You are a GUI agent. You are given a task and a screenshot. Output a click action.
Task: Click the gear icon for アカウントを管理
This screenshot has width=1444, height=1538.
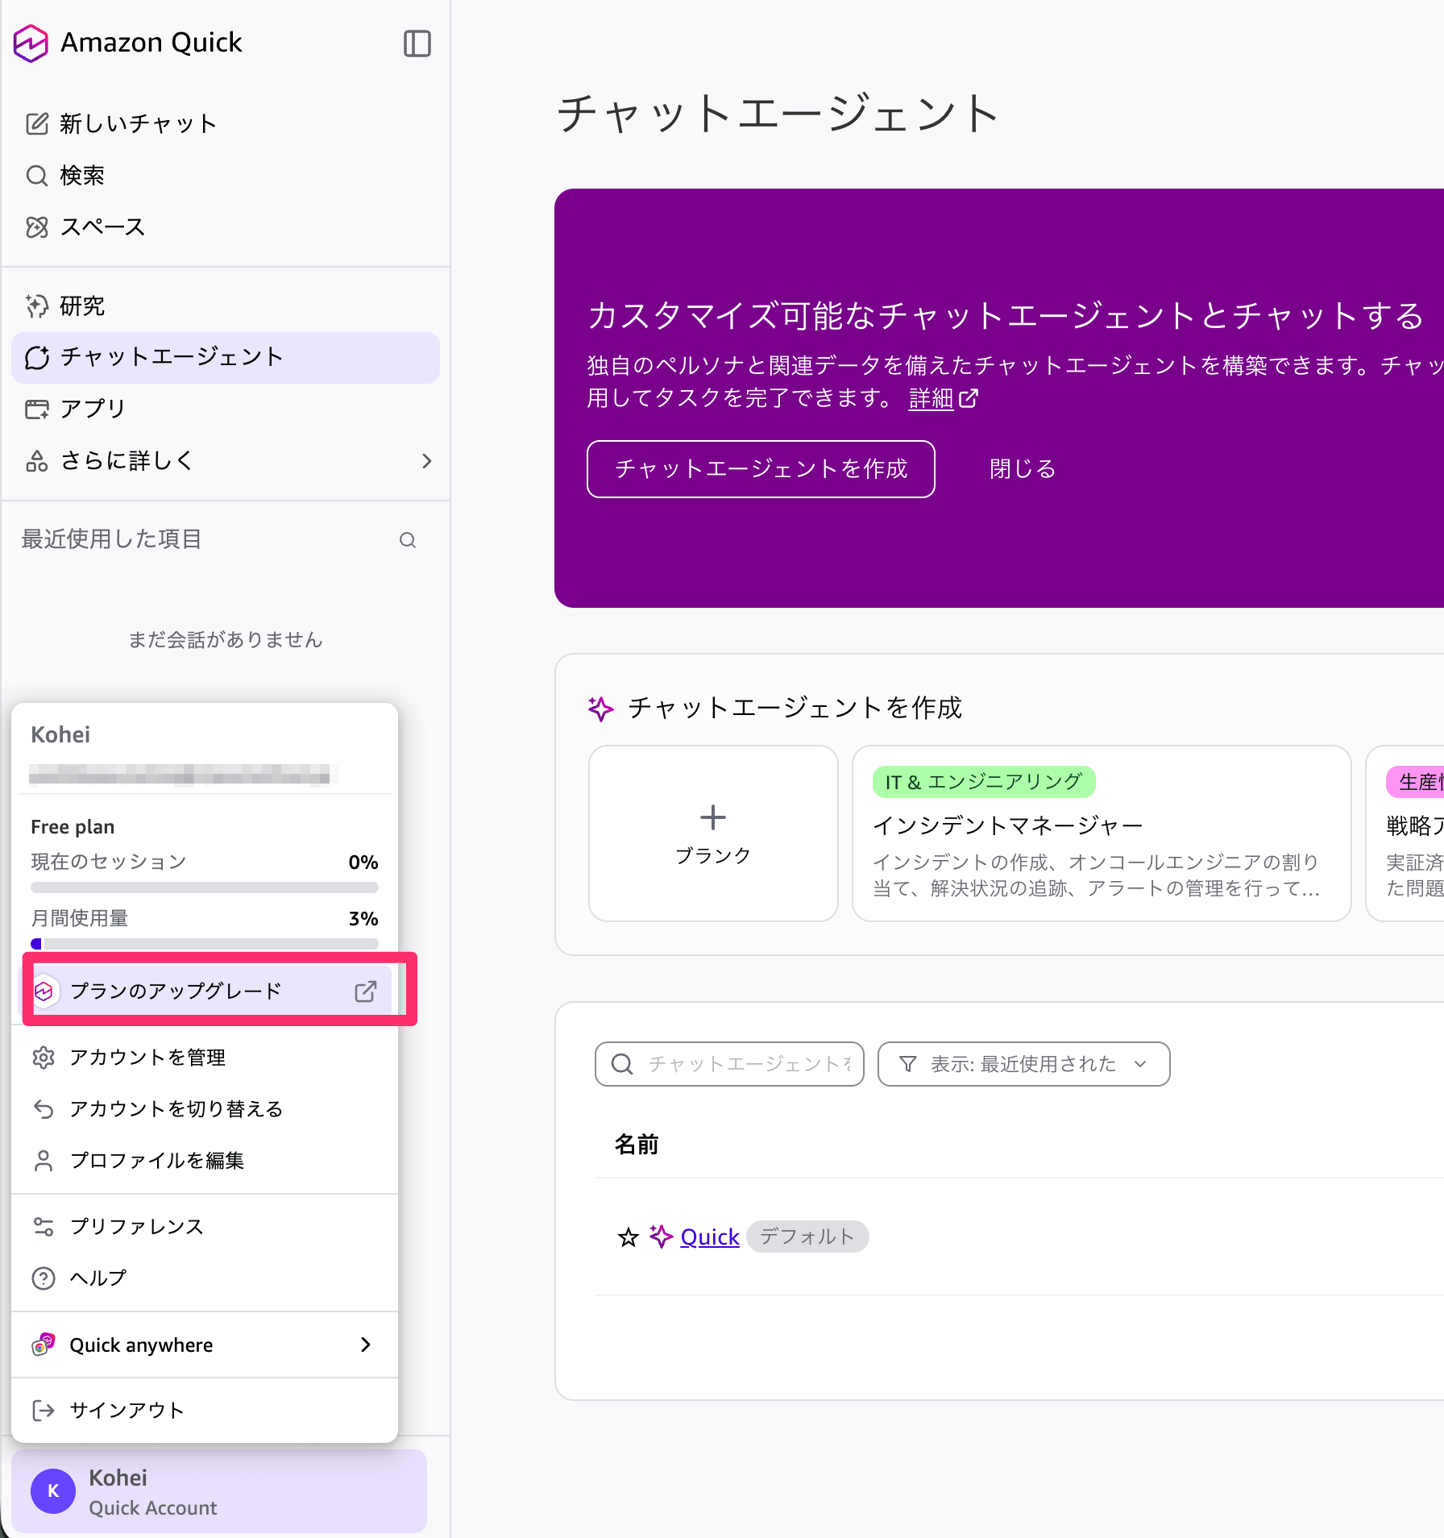pyautogui.click(x=44, y=1057)
